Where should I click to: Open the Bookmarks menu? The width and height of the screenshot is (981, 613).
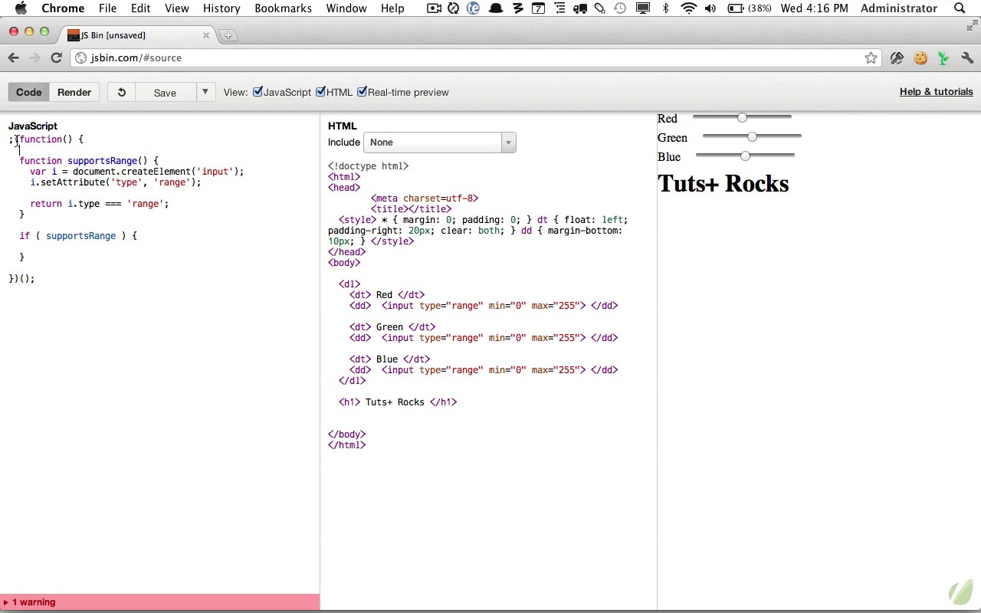tap(283, 8)
